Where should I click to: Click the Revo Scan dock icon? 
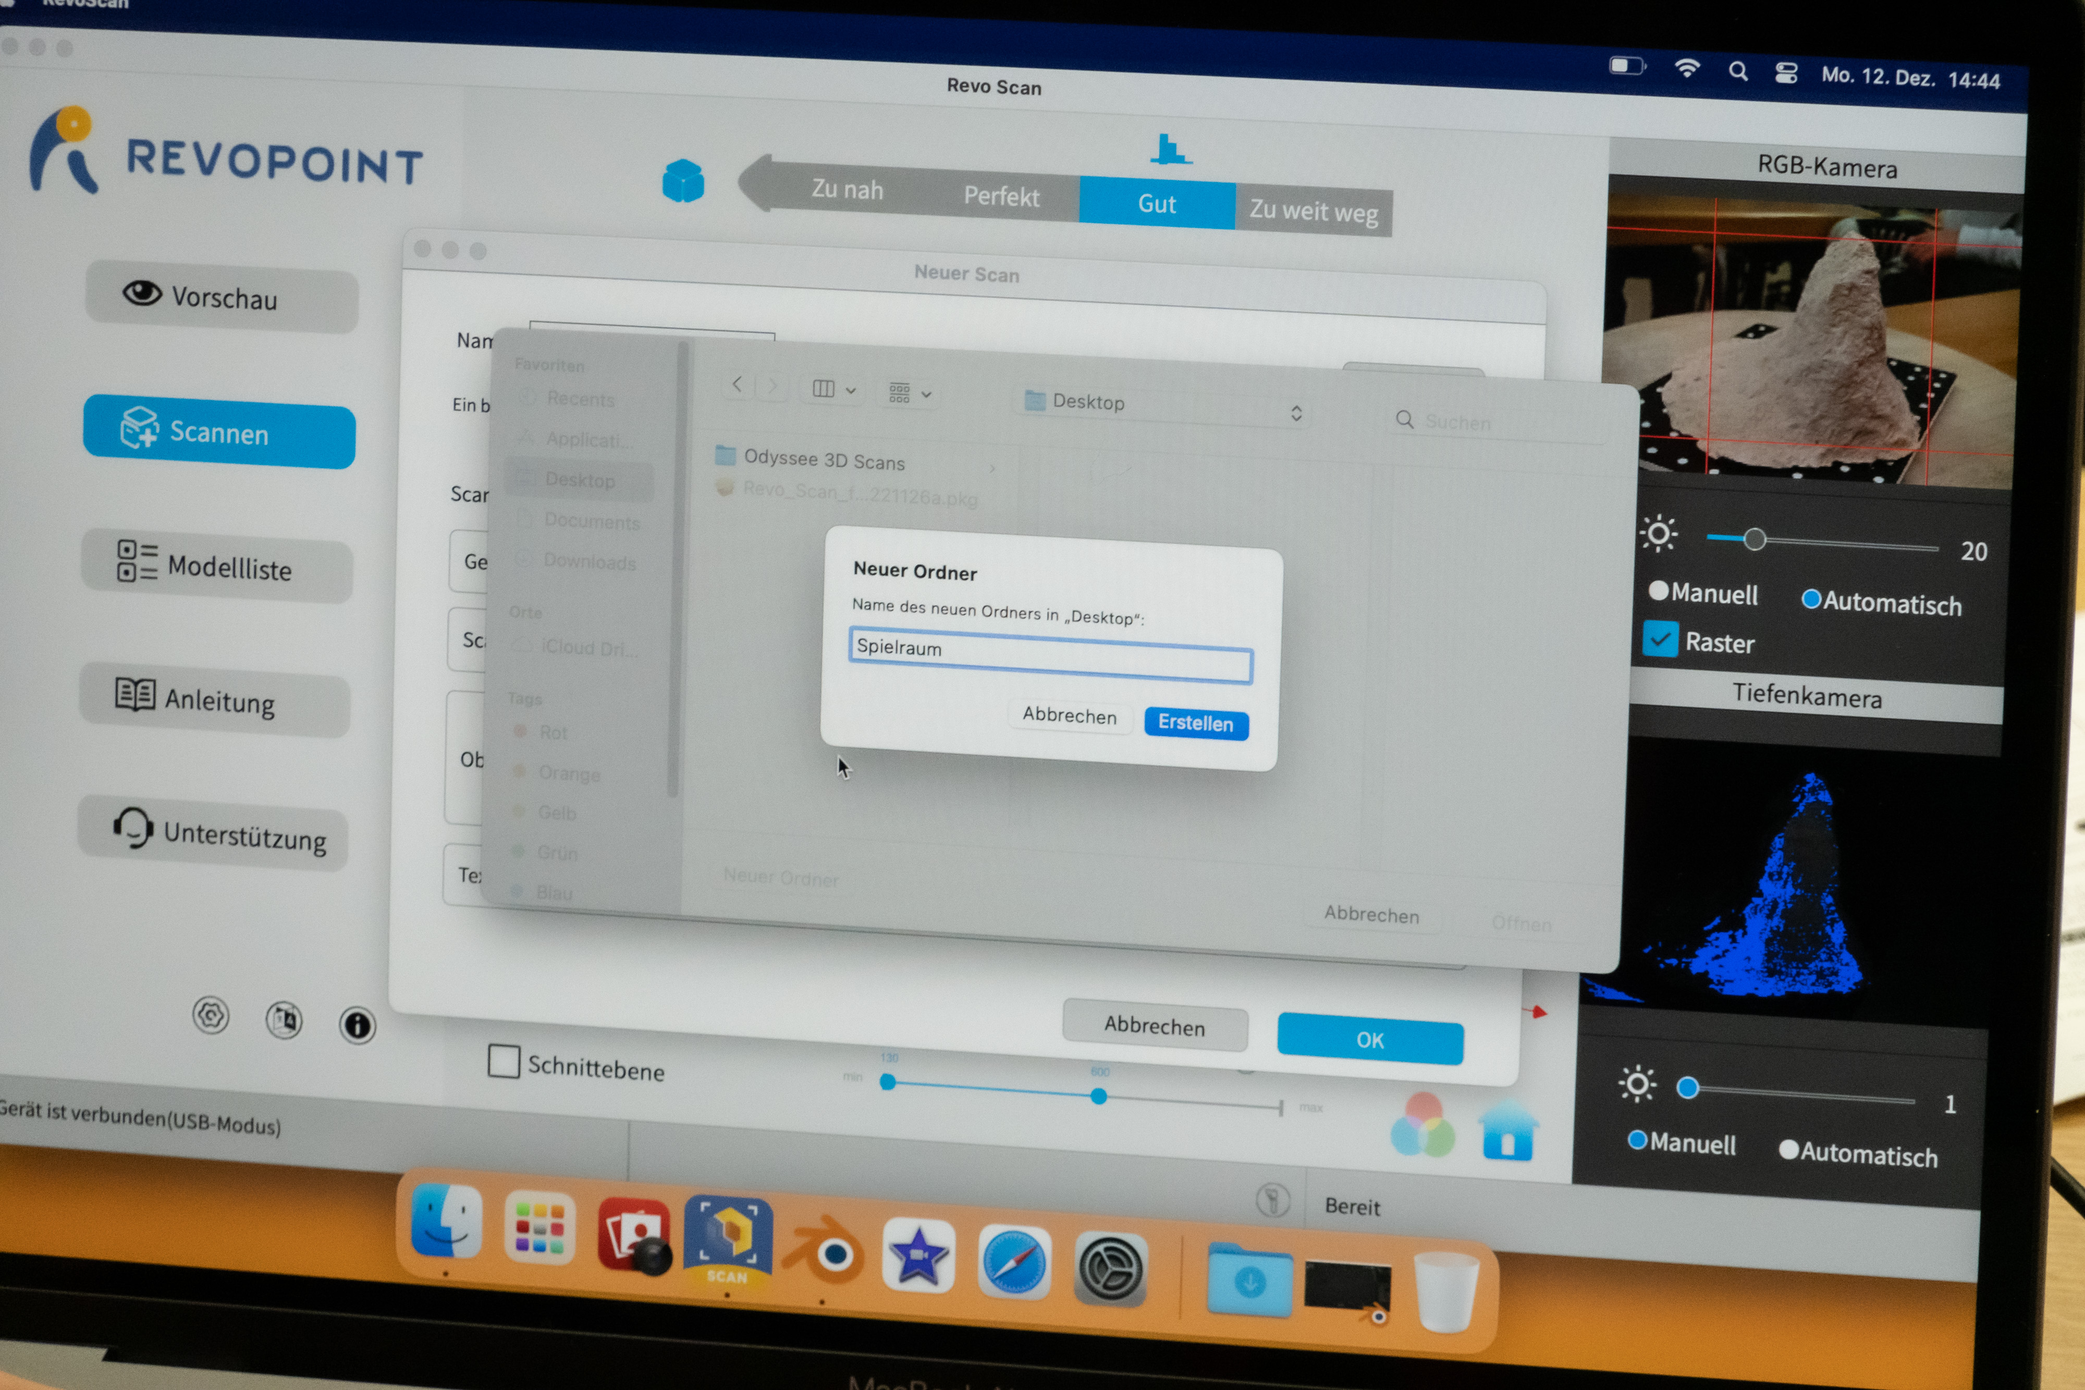coord(728,1241)
